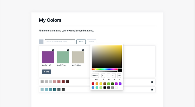Pick the red preset swatch in the picker

coord(93,84)
